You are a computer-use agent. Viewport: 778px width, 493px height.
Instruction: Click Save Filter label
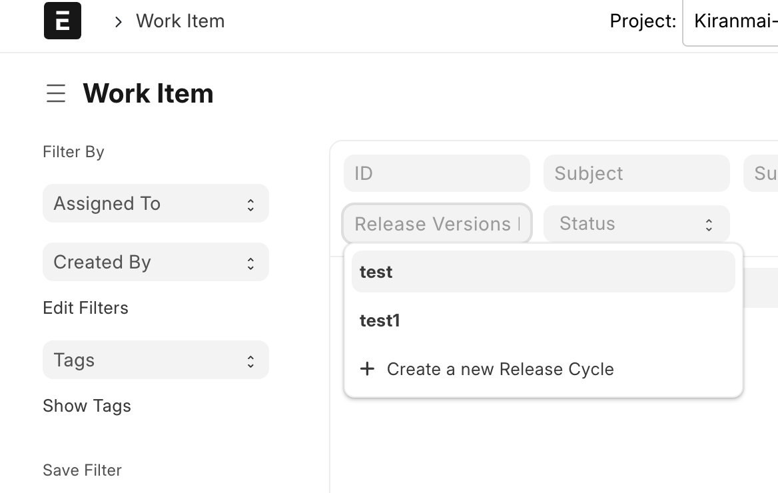point(82,470)
